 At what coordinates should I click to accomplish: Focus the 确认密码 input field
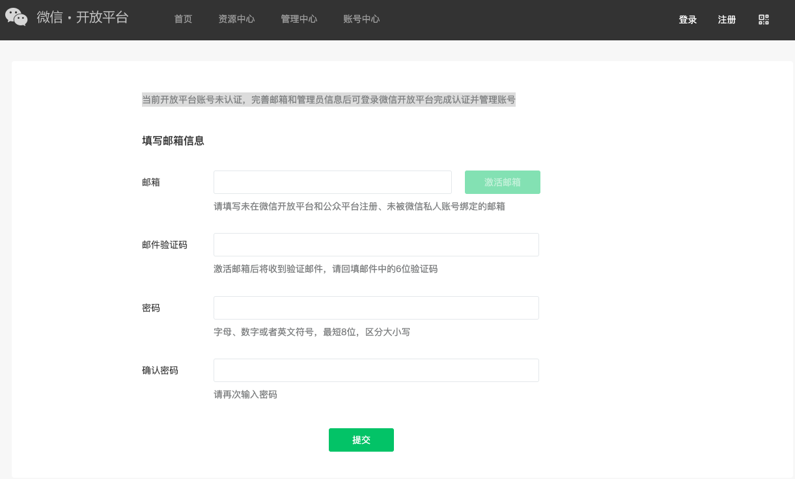376,370
